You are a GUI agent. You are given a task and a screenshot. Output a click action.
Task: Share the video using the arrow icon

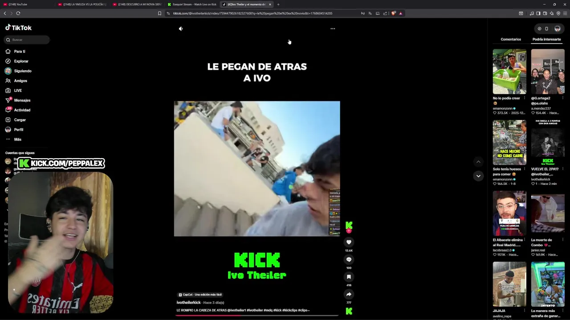coord(349,294)
